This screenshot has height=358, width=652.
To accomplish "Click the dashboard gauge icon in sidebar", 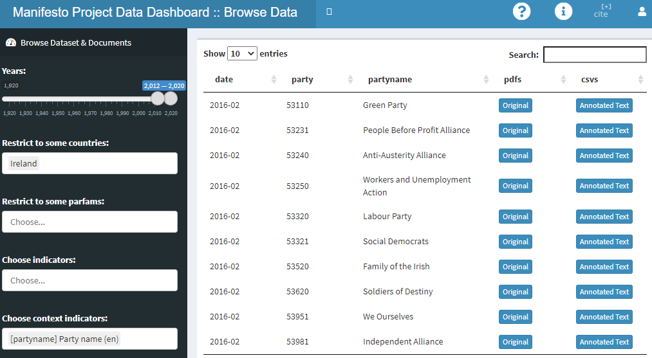I will [x=10, y=43].
